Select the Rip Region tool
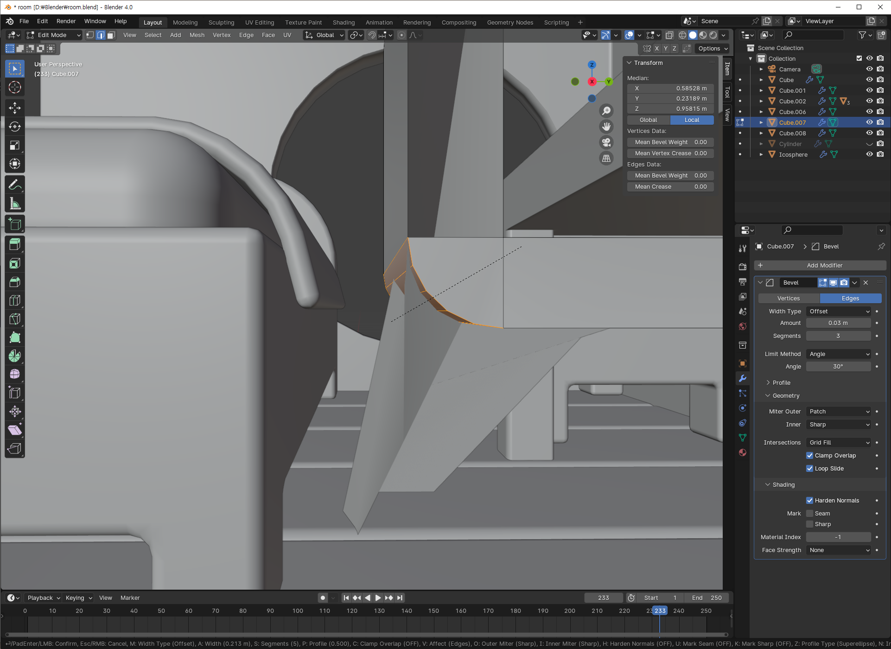 click(15, 448)
